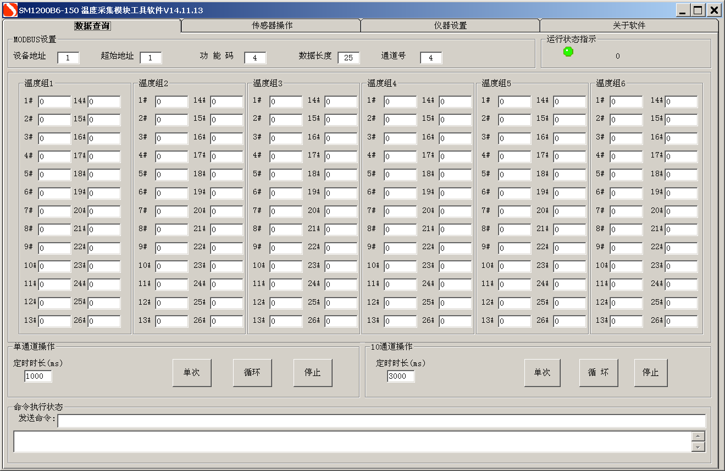
Task: Click the 数据长度 input field
Action: point(348,58)
